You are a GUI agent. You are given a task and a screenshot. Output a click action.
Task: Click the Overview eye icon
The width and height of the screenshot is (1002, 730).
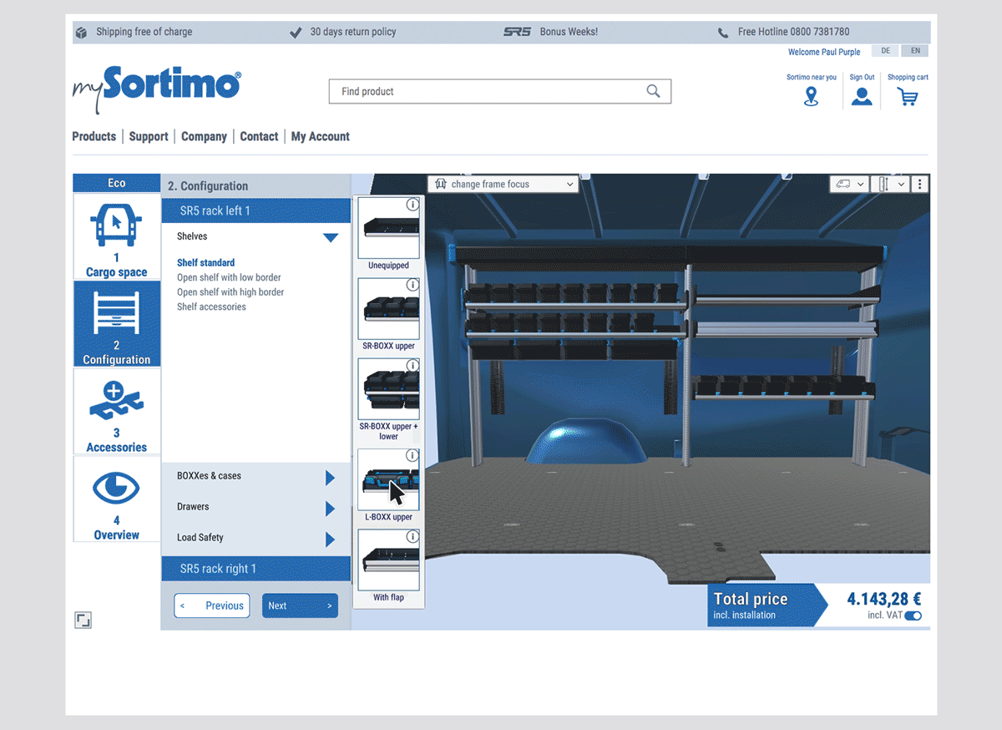coord(116,489)
